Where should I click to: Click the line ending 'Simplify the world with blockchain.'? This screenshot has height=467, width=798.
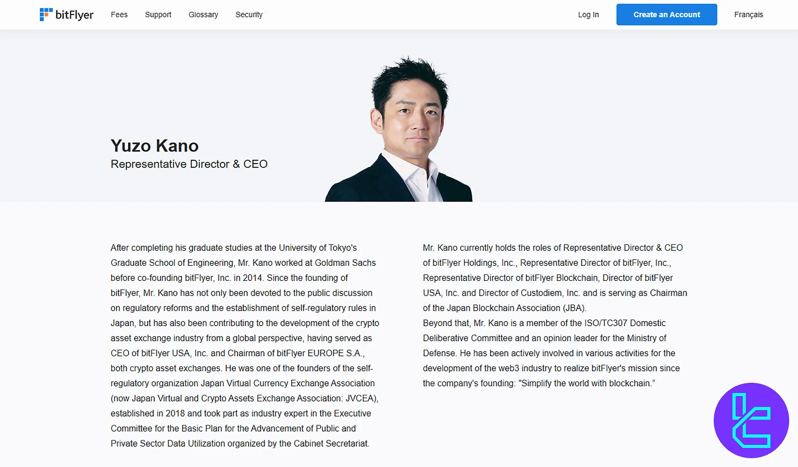[x=539, y=383]
